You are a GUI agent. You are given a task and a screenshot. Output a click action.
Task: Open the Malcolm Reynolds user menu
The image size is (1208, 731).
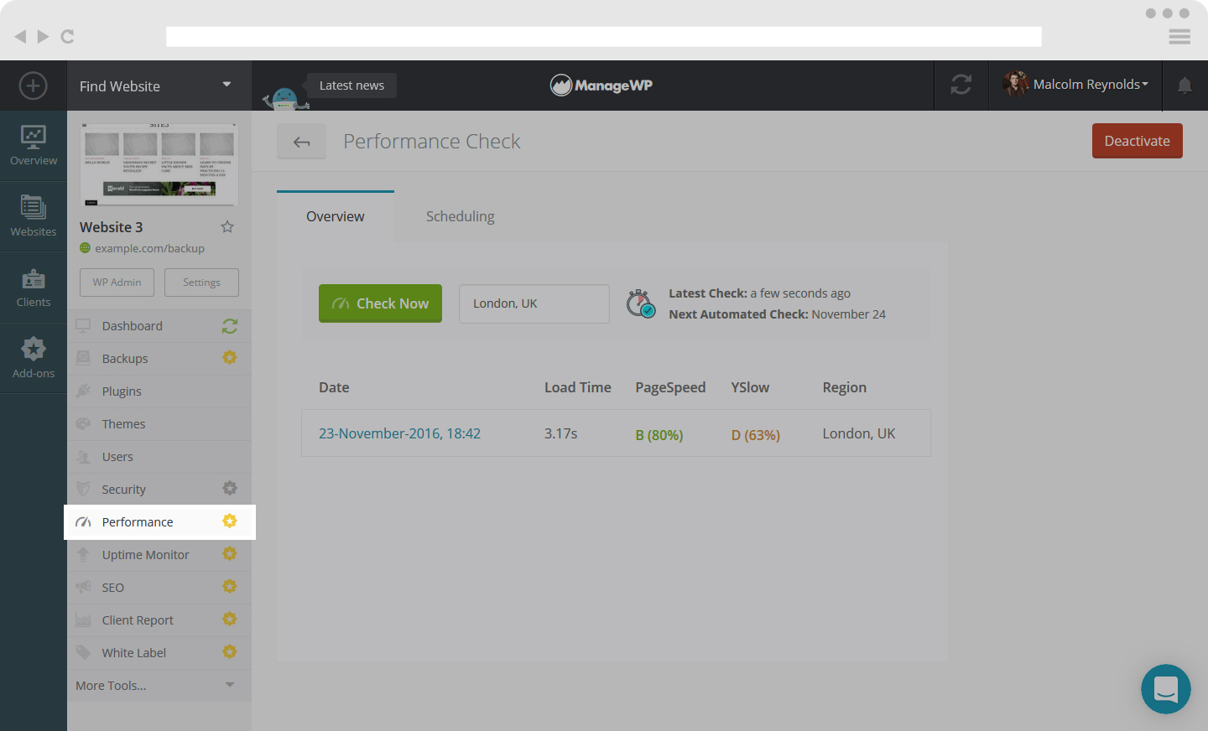click(x=1075, y=85)
